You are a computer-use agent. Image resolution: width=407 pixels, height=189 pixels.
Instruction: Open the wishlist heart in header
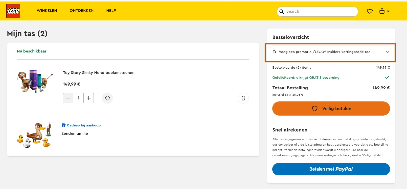370,11
